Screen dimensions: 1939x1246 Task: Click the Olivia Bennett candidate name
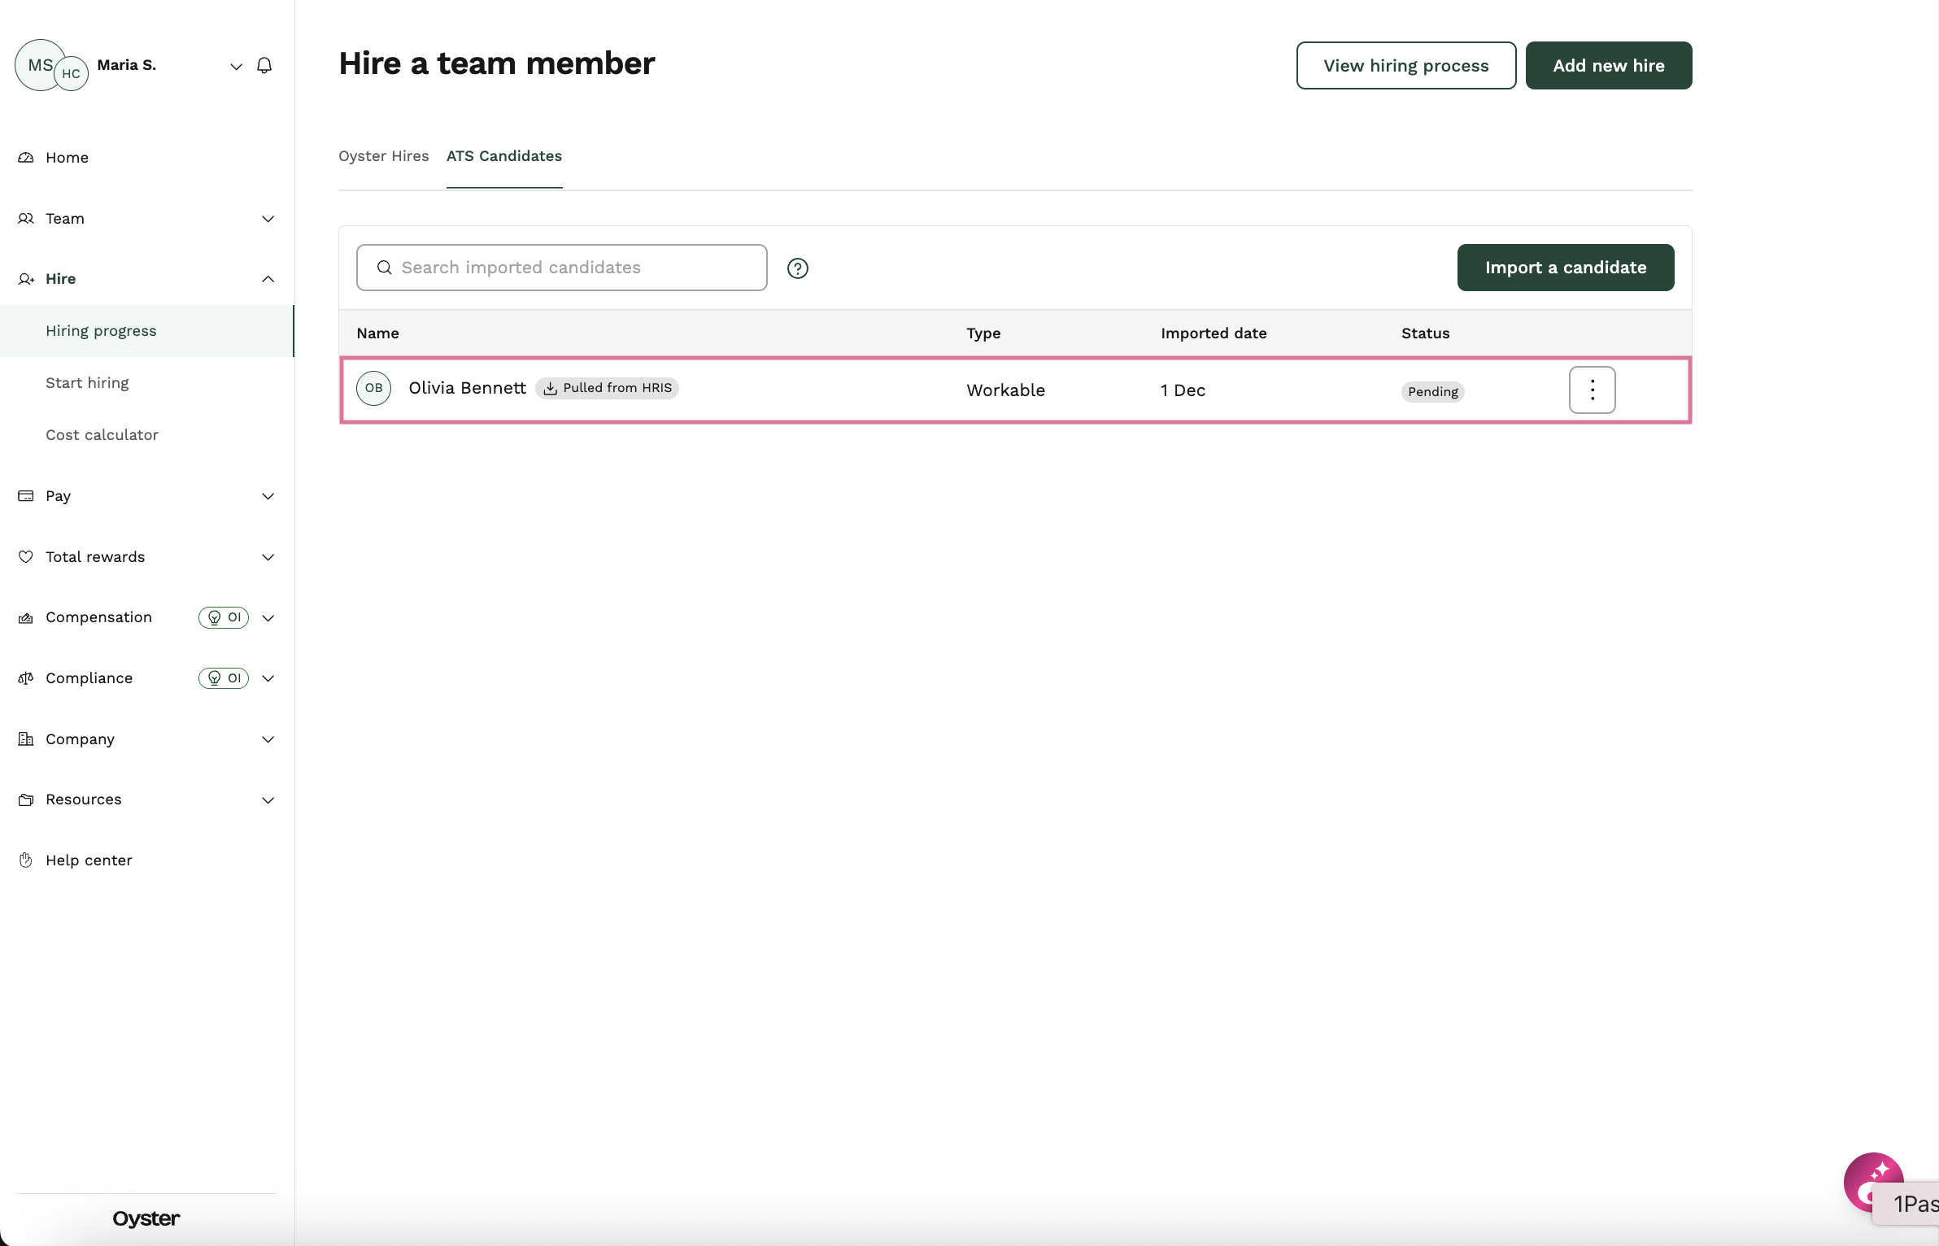pyautogui.click(x=467, y=389)
